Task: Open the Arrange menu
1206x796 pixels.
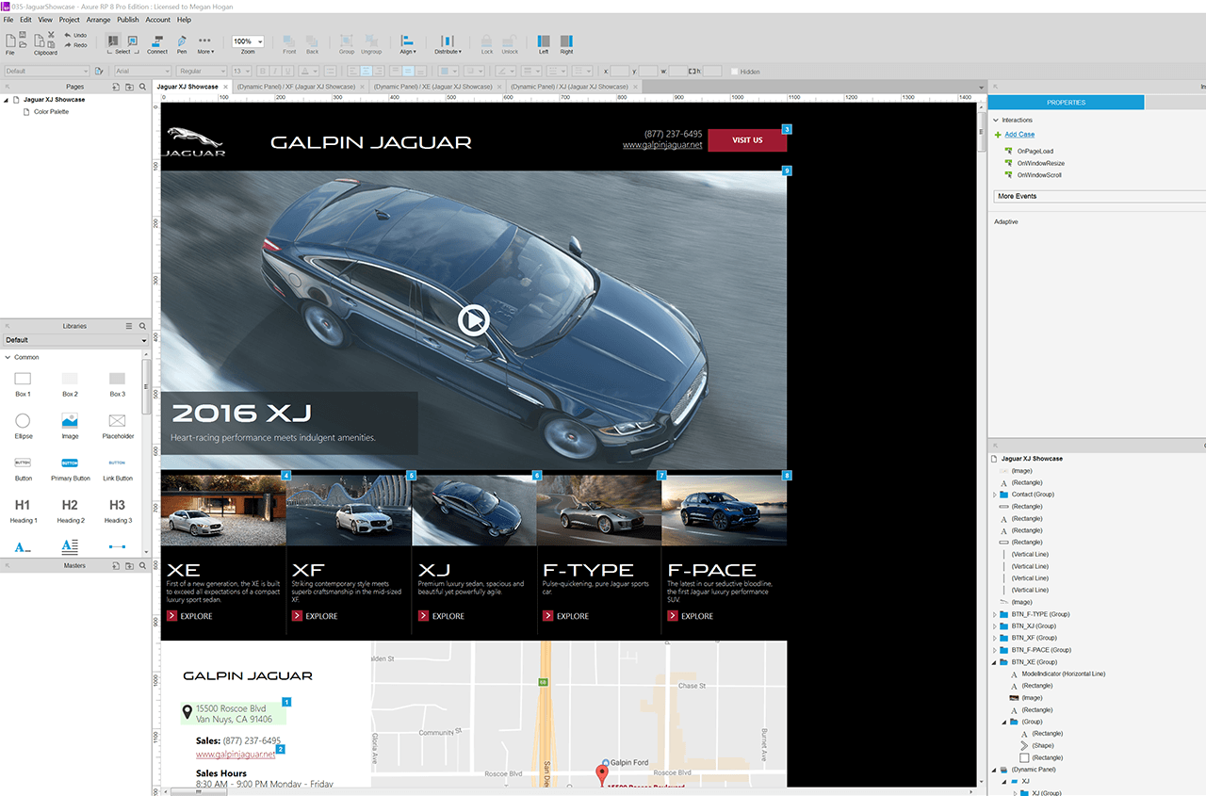Action: (x=98, y=20)
